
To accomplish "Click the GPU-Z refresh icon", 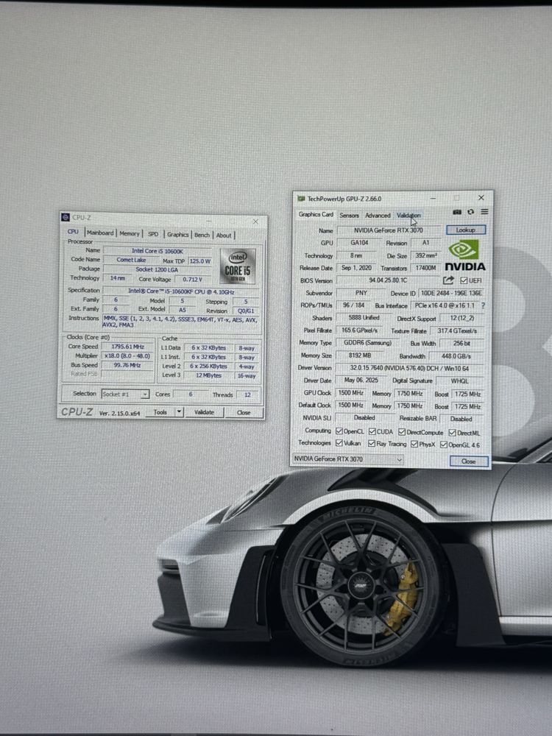I will pyautogui.click(x=470, y=212).
